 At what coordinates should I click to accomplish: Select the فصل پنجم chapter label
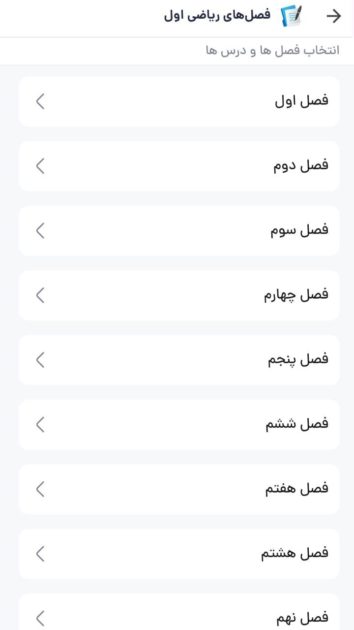click(x=298, y=360)
